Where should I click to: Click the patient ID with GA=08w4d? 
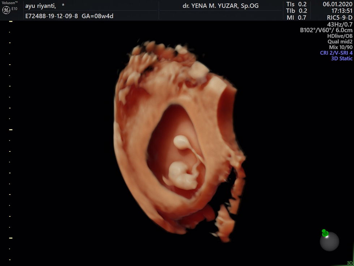click(69, 16)
